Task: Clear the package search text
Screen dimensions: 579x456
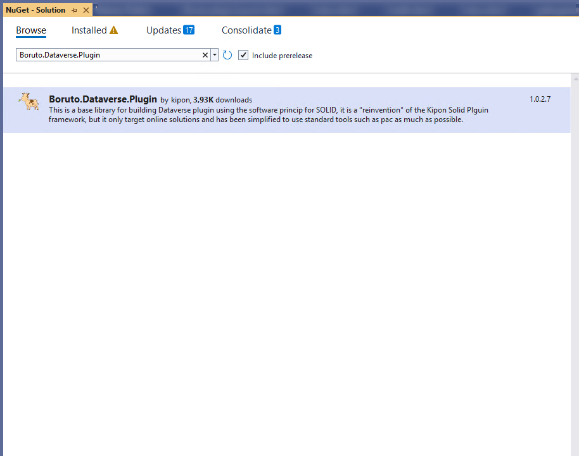Action: [x=205, y=55]
